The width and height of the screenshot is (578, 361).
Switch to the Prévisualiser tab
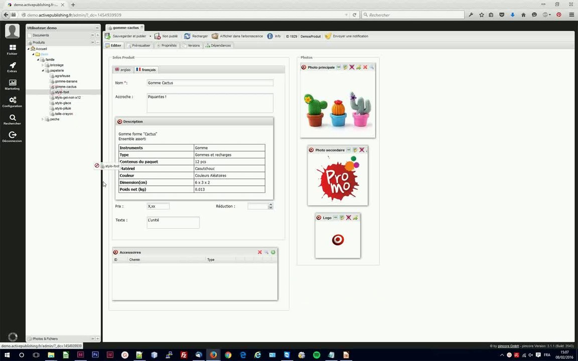[x=138, y=45]
